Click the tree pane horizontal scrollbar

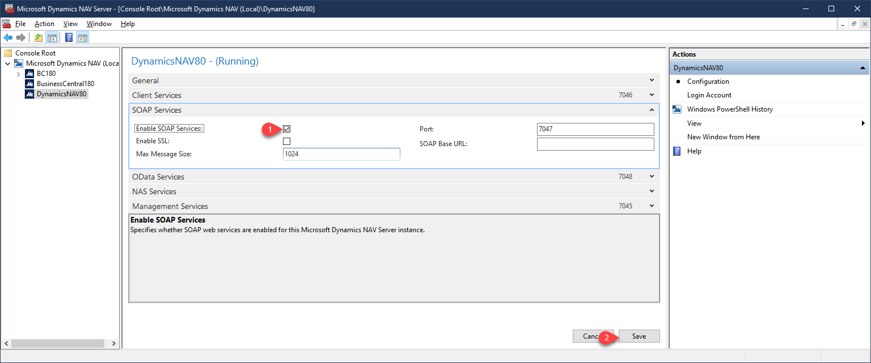[x=57, y=344]
